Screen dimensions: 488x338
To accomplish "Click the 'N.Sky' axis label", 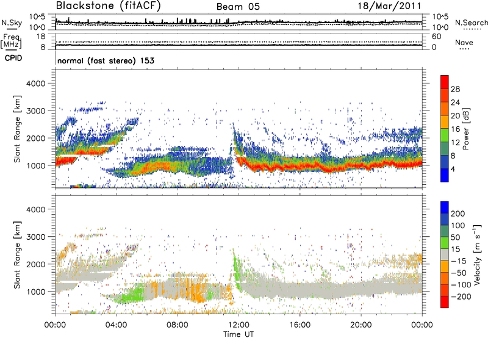I will (x=12, y=23).
